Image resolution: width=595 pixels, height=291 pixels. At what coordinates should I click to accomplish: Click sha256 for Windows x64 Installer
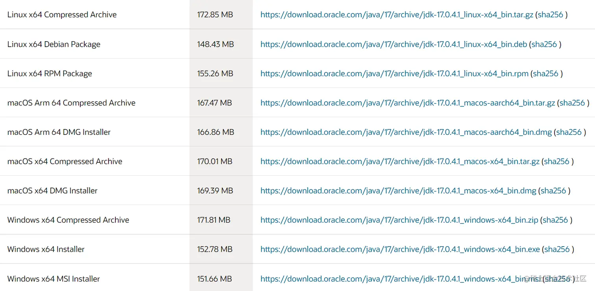pyautogui.click(x=557, y=249)
